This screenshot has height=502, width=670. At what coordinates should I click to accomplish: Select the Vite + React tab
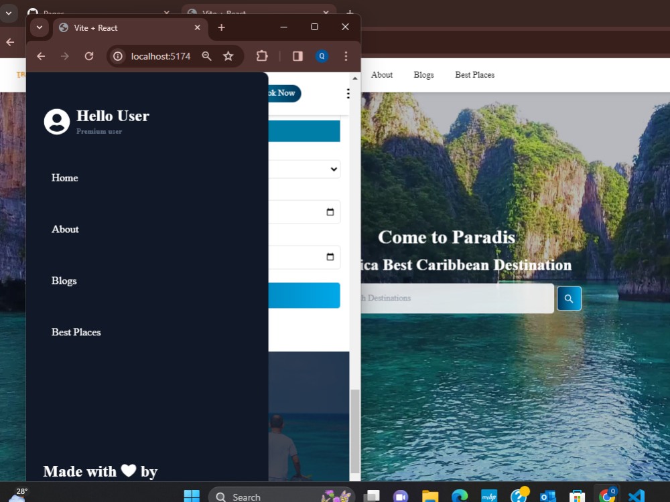click(x=131, y=27)
